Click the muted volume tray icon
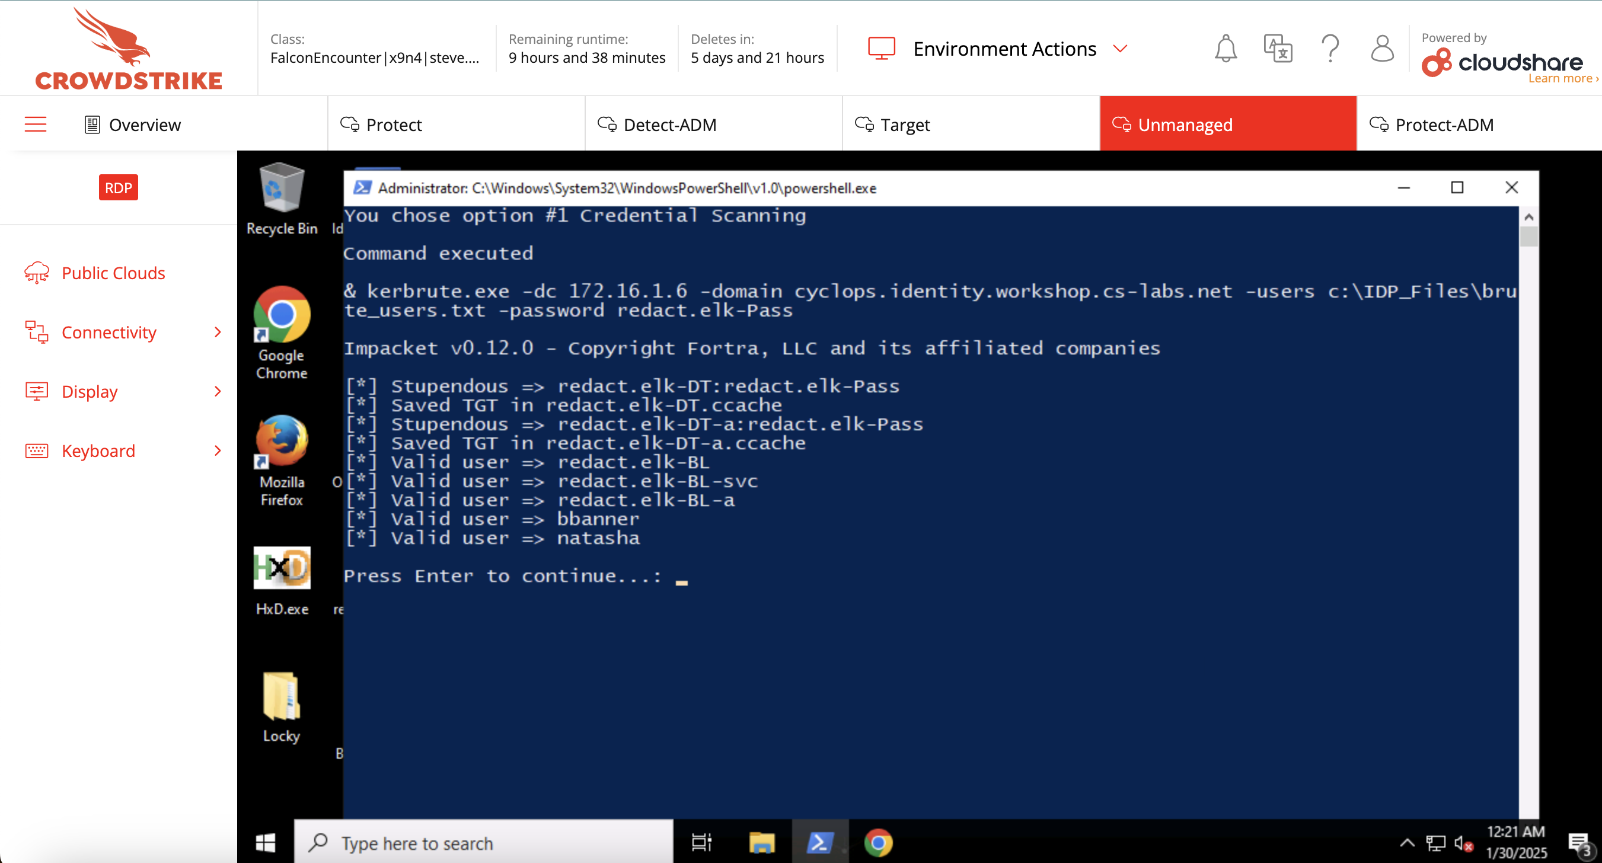The height and width of the screenshot is (863, 1602). [x=1464, y=843]
